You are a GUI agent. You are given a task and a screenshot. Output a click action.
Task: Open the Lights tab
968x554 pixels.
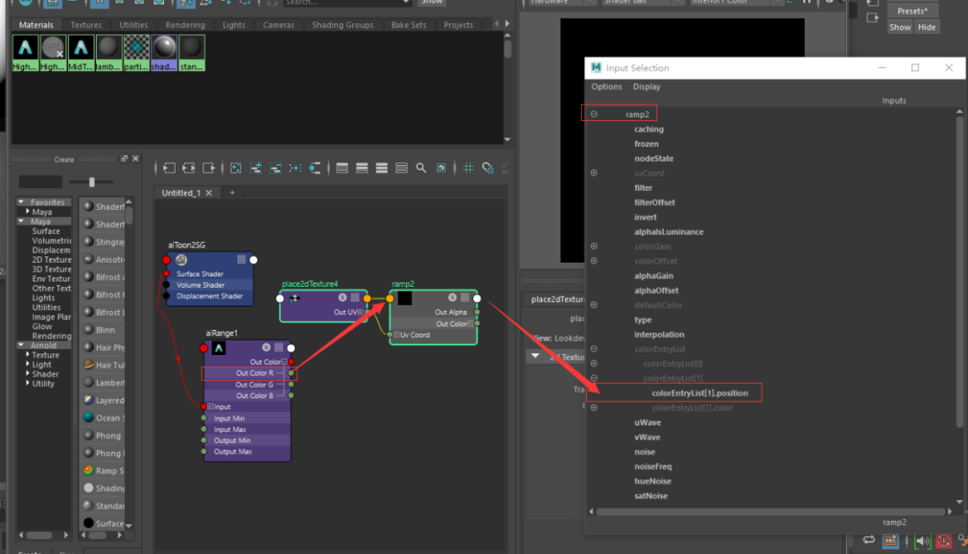[x=233, y=25]
